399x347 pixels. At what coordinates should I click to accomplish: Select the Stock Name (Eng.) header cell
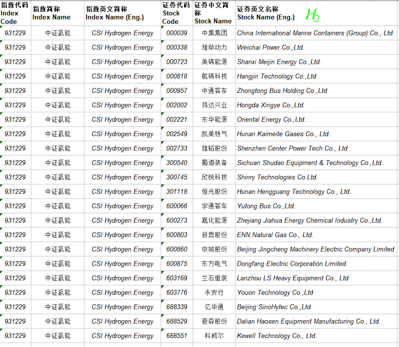[317, 13]
